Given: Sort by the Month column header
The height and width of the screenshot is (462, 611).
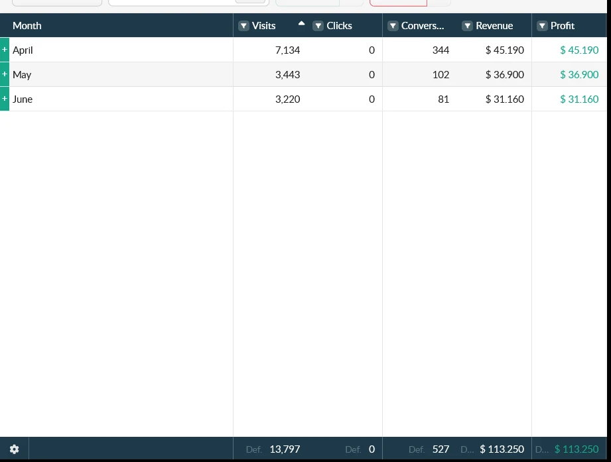Looking at the screenshot, I should (27, 26).
